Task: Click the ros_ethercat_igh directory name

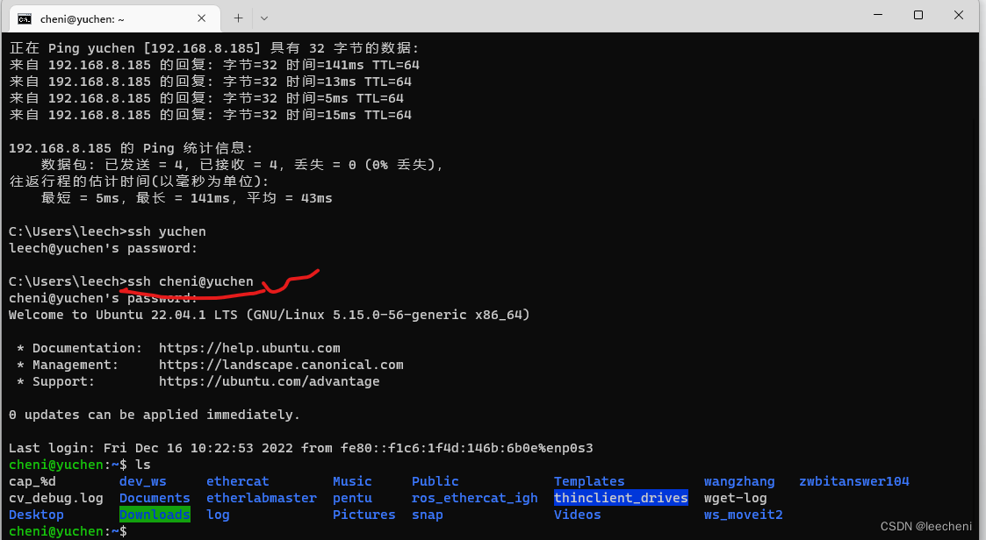Action: 474,497
